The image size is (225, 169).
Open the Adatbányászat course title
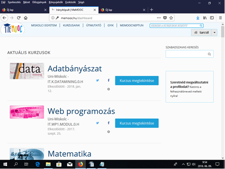pyautogui.click(x=75, y=69)
